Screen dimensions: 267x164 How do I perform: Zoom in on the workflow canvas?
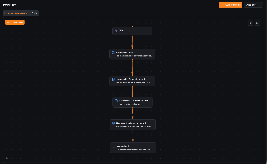point(7,150)
